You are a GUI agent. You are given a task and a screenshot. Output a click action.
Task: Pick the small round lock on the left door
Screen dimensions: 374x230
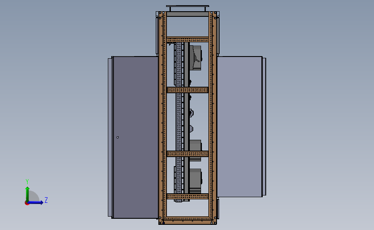117,137
